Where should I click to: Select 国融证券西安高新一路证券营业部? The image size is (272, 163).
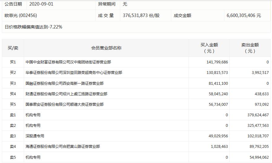65,84
